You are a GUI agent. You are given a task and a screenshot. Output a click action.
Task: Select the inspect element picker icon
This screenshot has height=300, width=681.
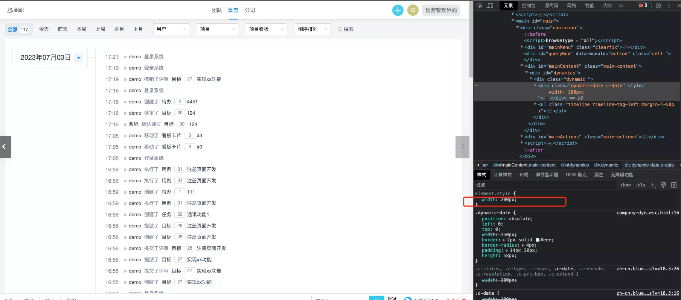pos(480,6)
